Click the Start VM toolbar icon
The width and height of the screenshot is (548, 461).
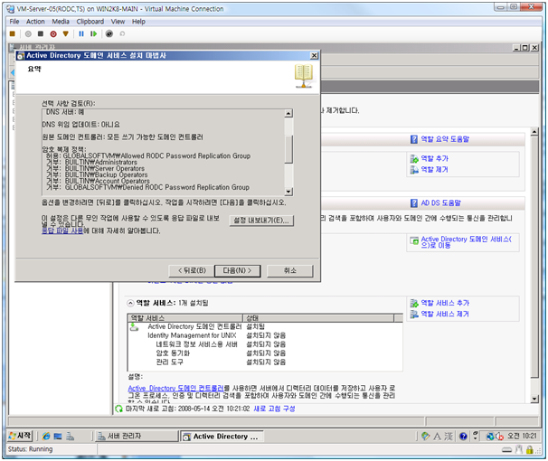point(28,33)
